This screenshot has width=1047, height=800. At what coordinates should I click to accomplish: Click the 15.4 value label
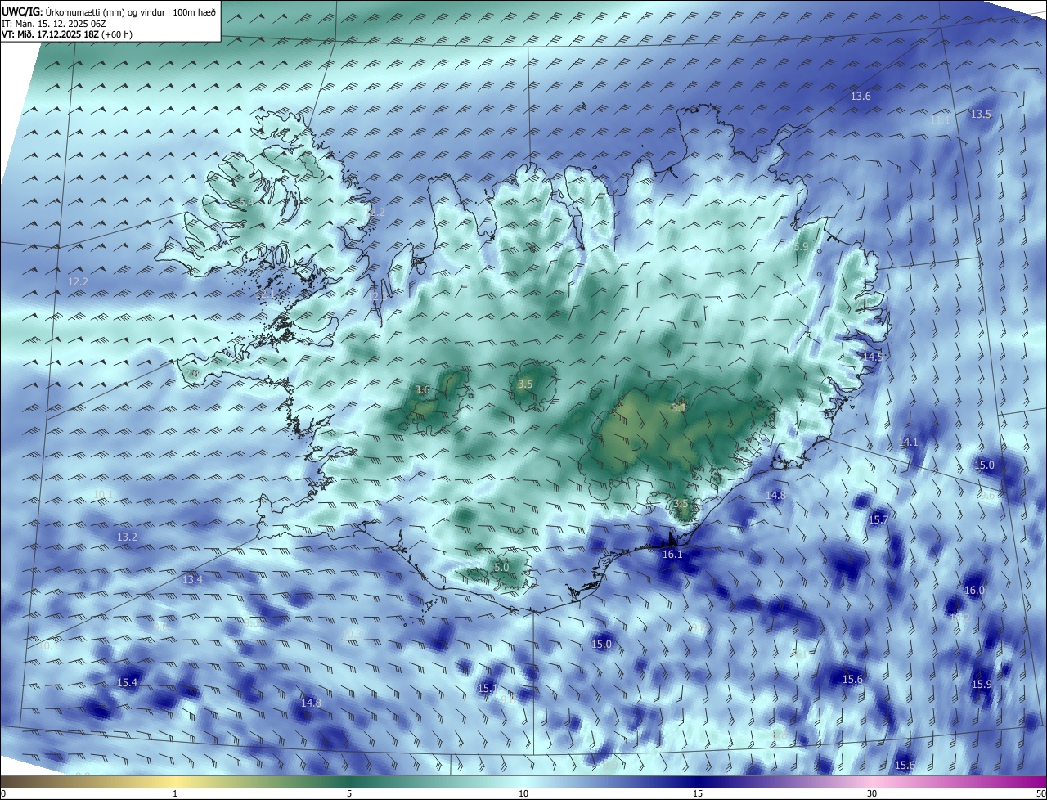coord(128,682)
